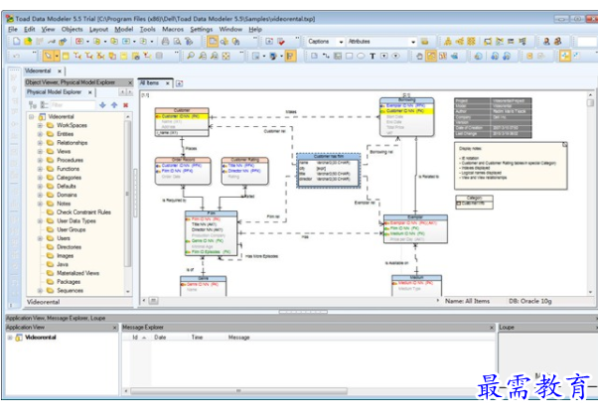Select the arrow pointer tool
Screen dimensions: 598x418
[x=48, y=56]
